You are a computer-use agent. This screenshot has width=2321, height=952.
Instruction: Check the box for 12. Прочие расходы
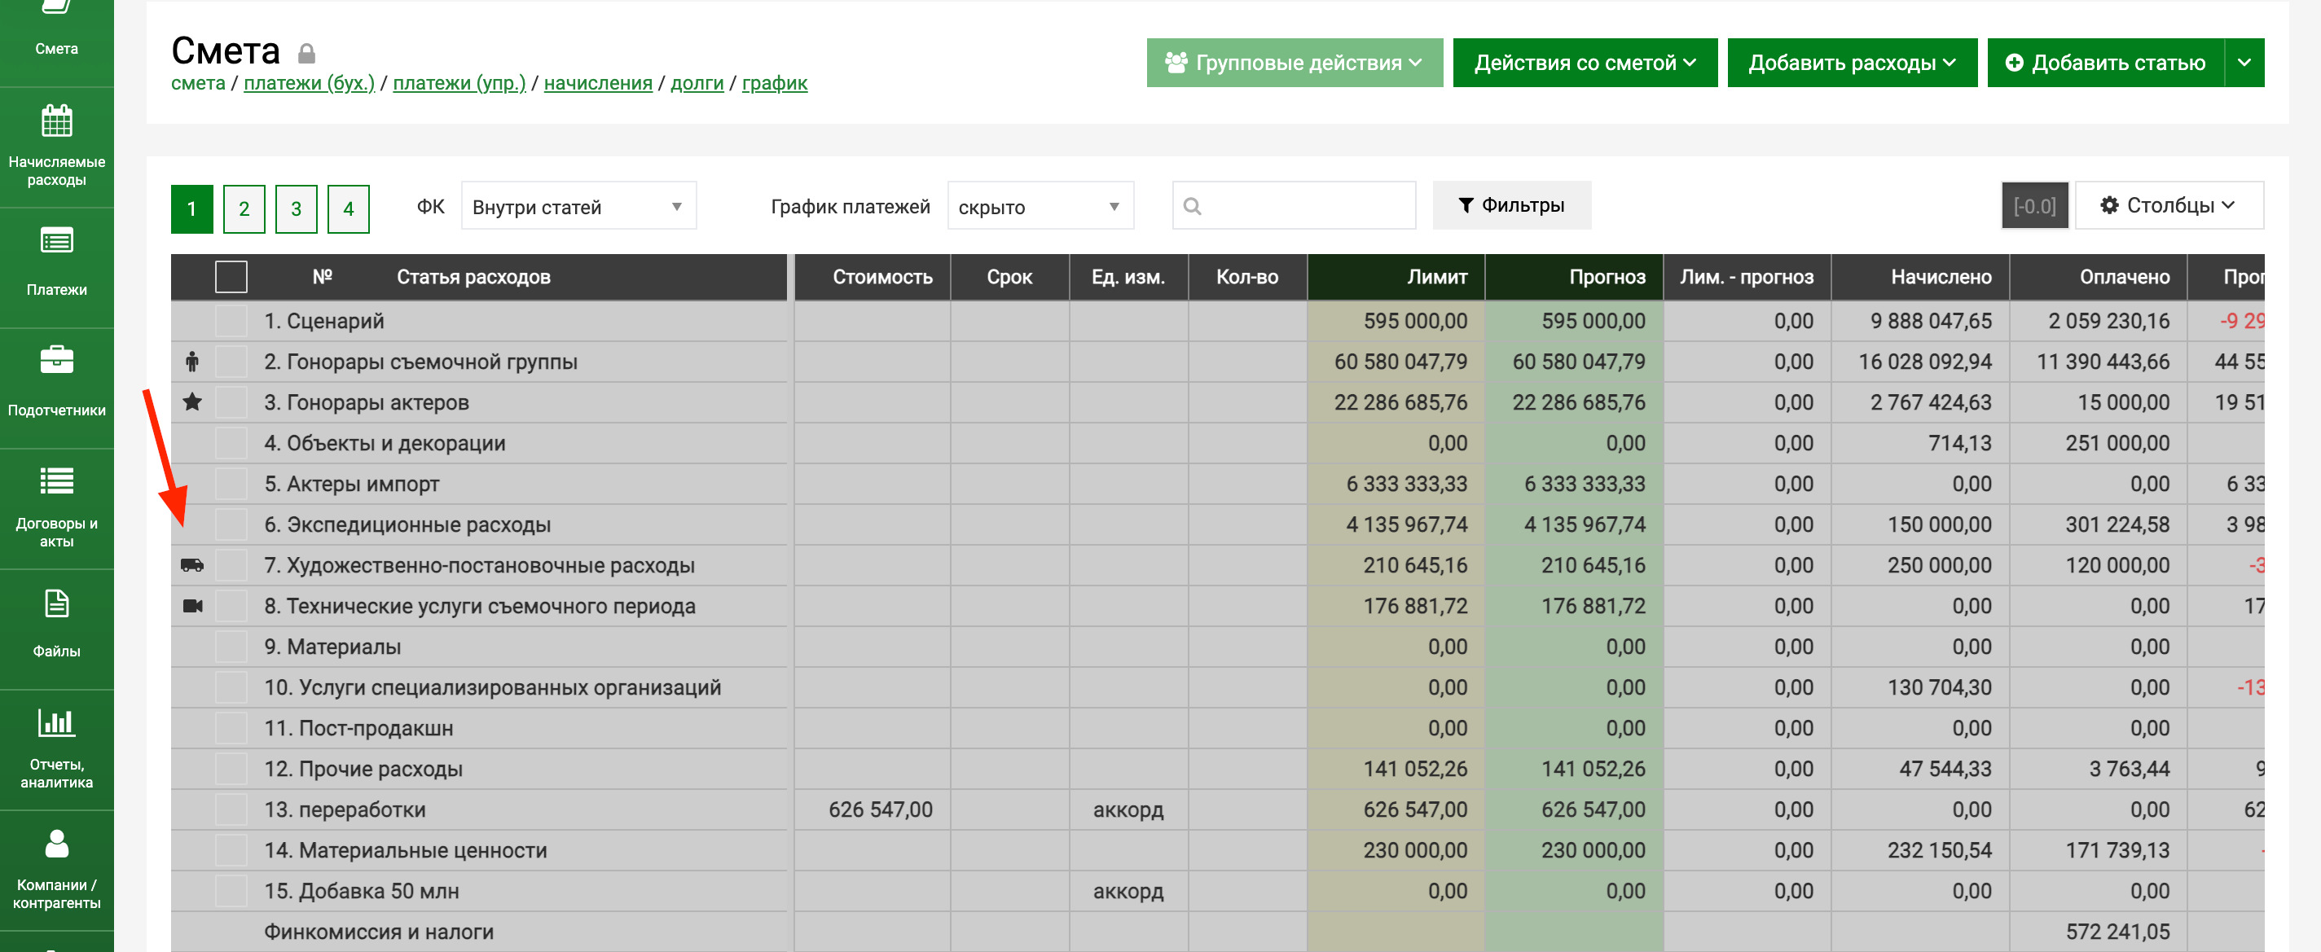[231, 769]
